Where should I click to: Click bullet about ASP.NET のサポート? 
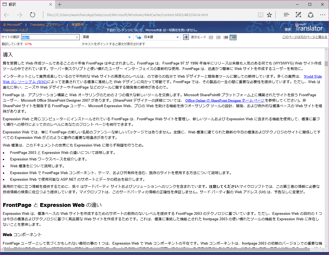[77, 179]
